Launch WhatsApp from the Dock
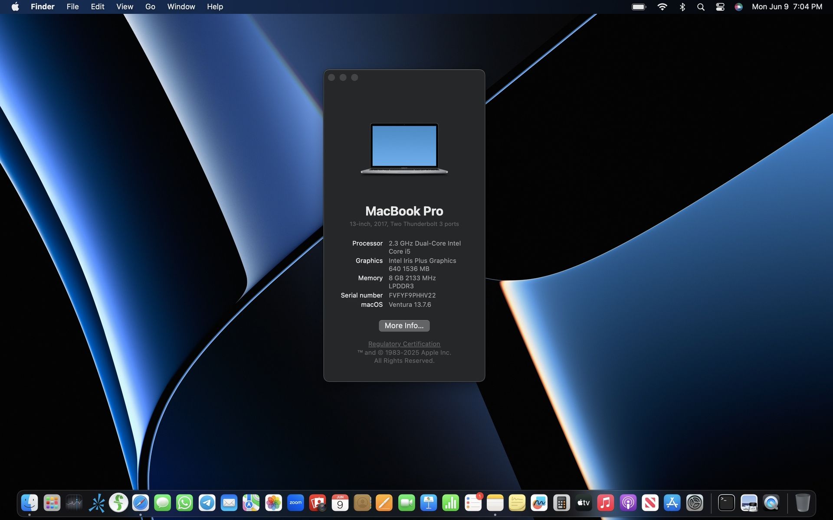The width and height of the screenshot is (833, 520). (185, 503)
